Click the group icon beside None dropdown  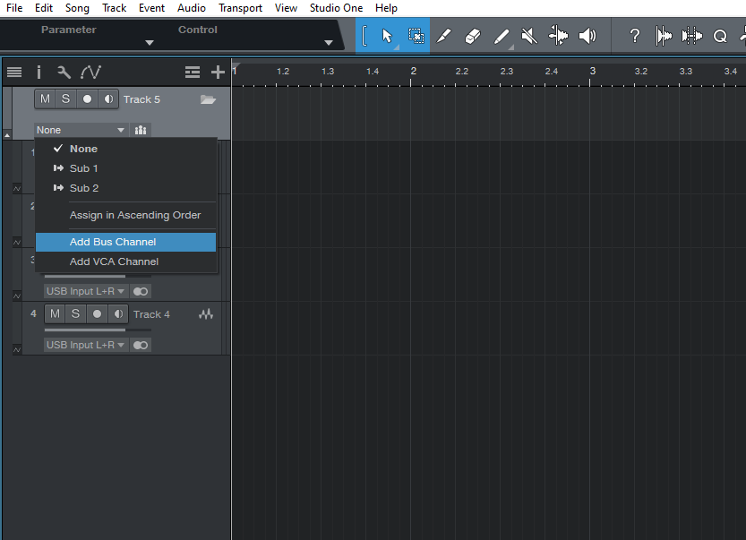pyautogui.click(x=141, y=130)
